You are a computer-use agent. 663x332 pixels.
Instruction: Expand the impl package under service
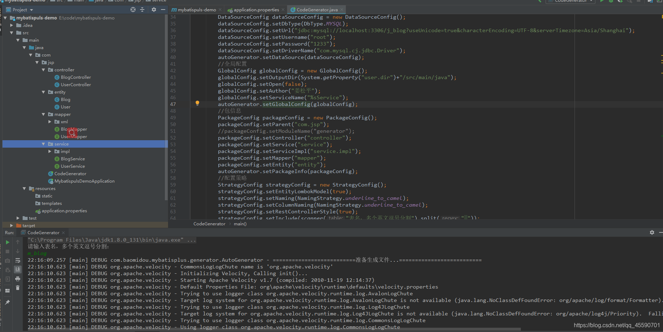click(50, 151)
